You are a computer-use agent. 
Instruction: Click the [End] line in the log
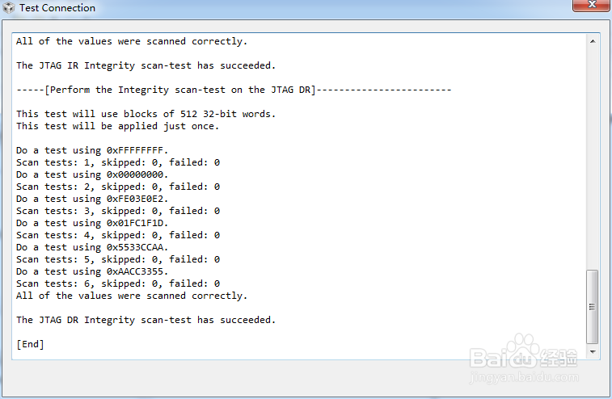click(30, 344)
